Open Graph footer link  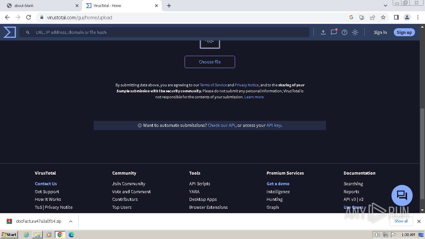point(273,207)
